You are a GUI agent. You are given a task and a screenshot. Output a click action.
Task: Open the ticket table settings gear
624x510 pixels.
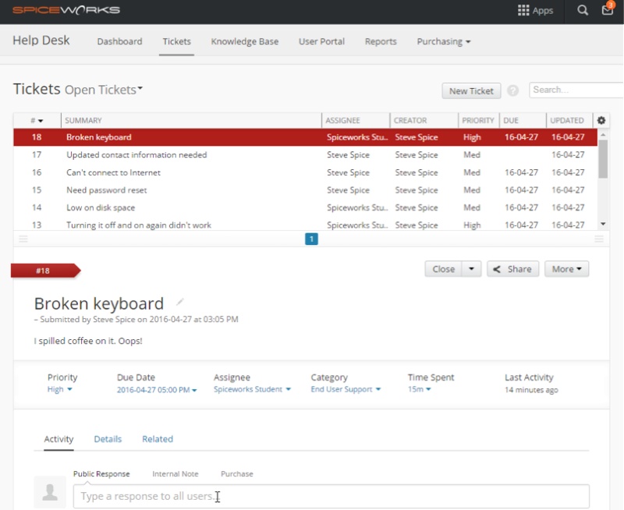tap(600, 119)
